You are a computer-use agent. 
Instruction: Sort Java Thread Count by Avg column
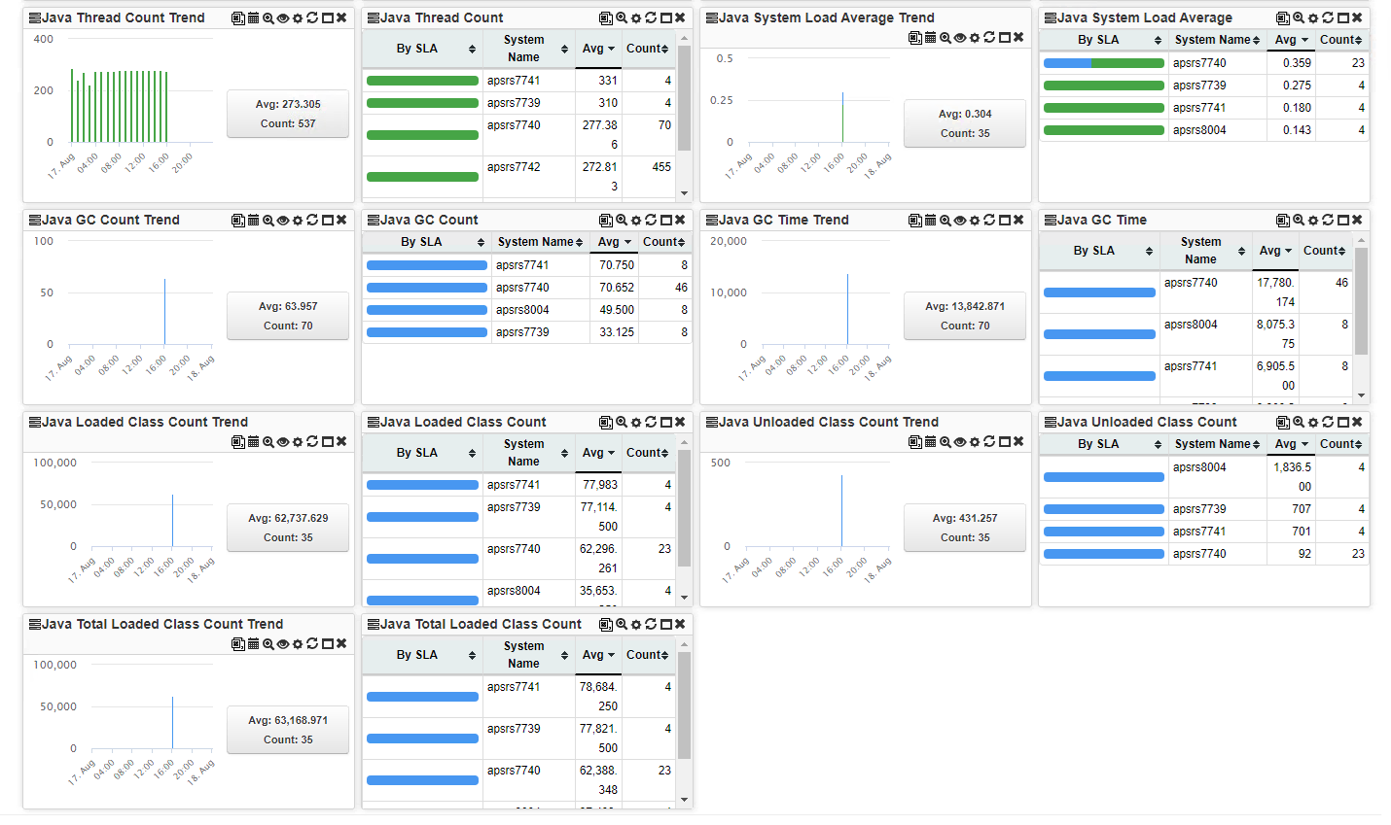598,49
